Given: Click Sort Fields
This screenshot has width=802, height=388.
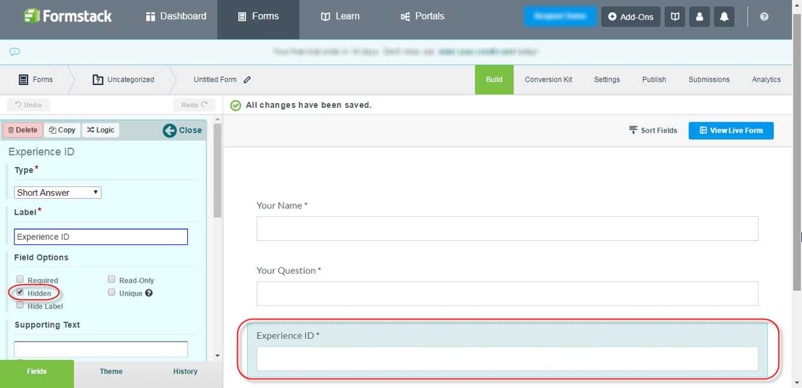Looking at the screenshot, I should click(x=653, y=130).
